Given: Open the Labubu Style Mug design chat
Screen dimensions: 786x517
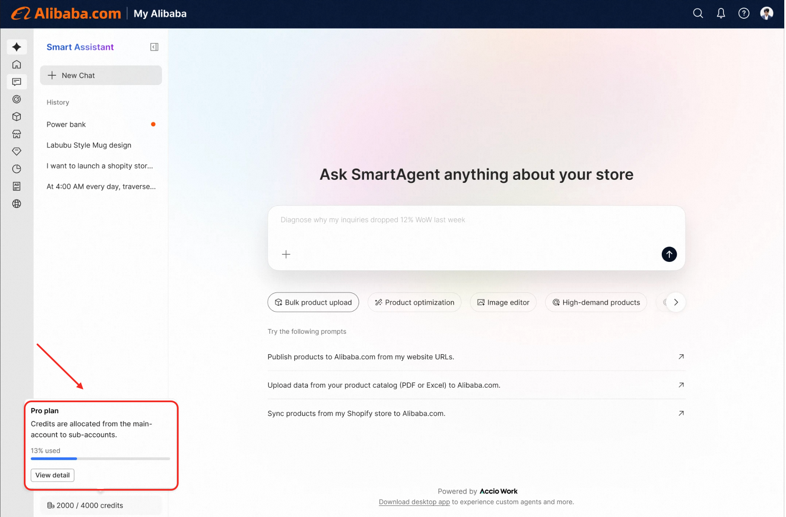Looking at the screenshot, I should coord(101,145).
